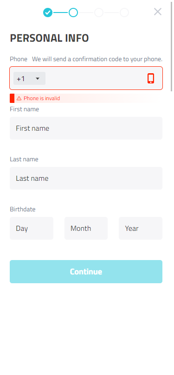Open the birthdate Month selector
This screenshot has height=375, width=174.
point(86,228)
